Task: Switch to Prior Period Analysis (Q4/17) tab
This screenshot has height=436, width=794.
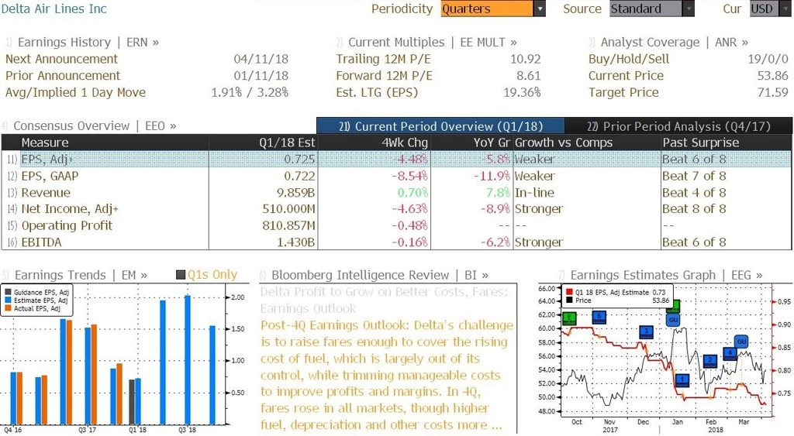Action: (678, 126)
